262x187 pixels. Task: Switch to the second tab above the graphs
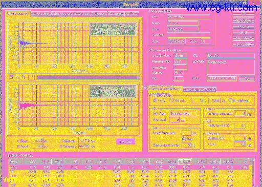pos(41,14)
